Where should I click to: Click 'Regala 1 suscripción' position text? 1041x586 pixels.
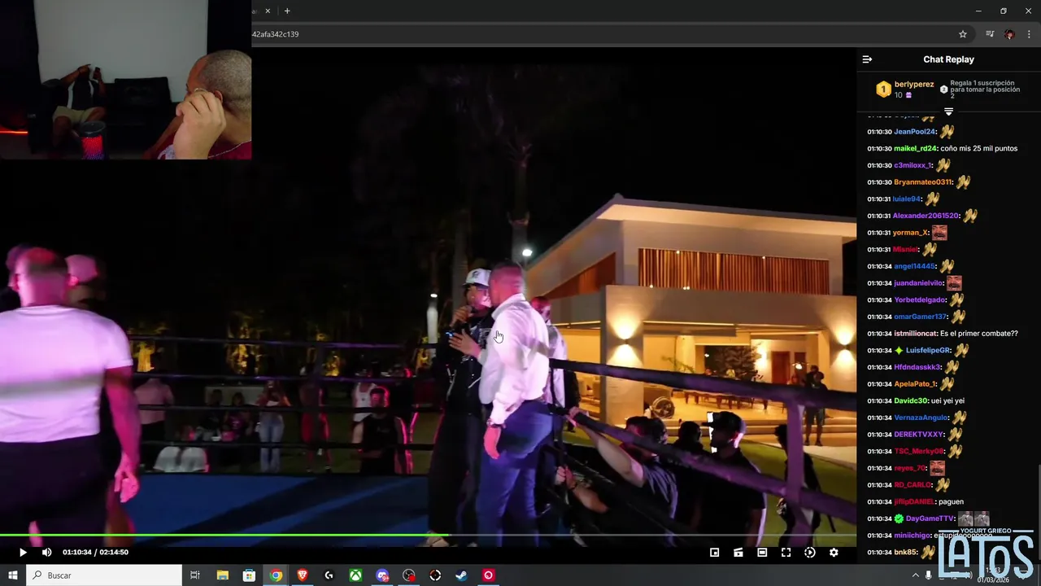click(x=984, y=89)
